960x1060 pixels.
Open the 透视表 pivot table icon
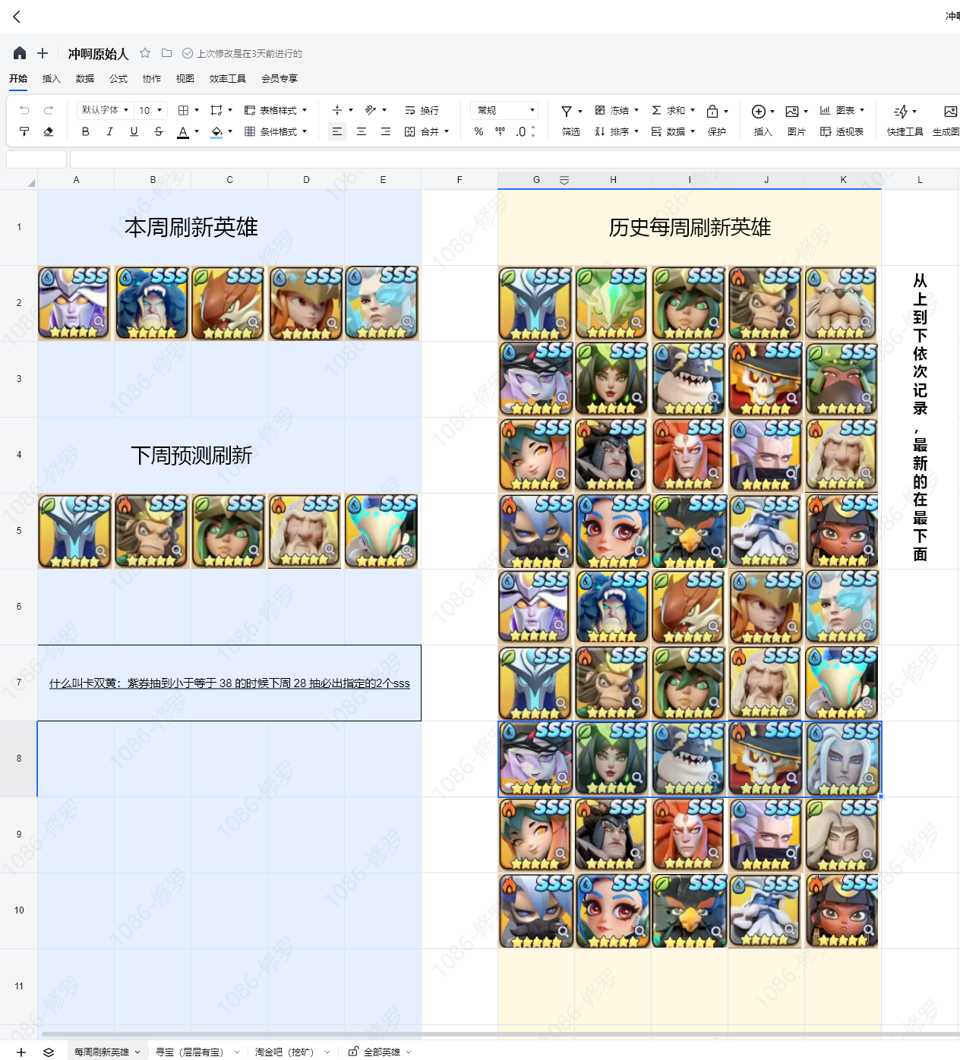826,131
